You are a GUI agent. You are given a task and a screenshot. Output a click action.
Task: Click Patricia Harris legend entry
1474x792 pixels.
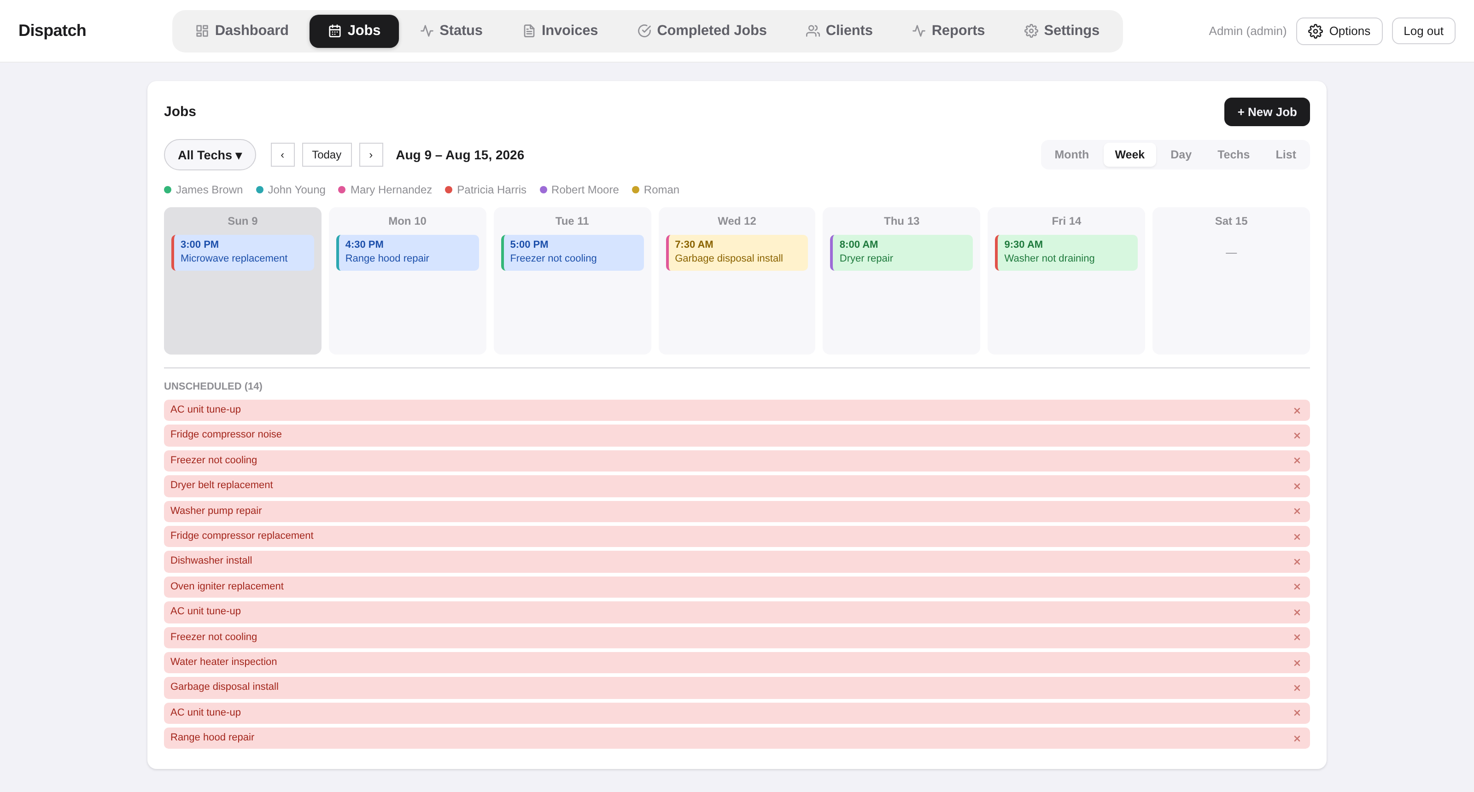pos(486,190)
